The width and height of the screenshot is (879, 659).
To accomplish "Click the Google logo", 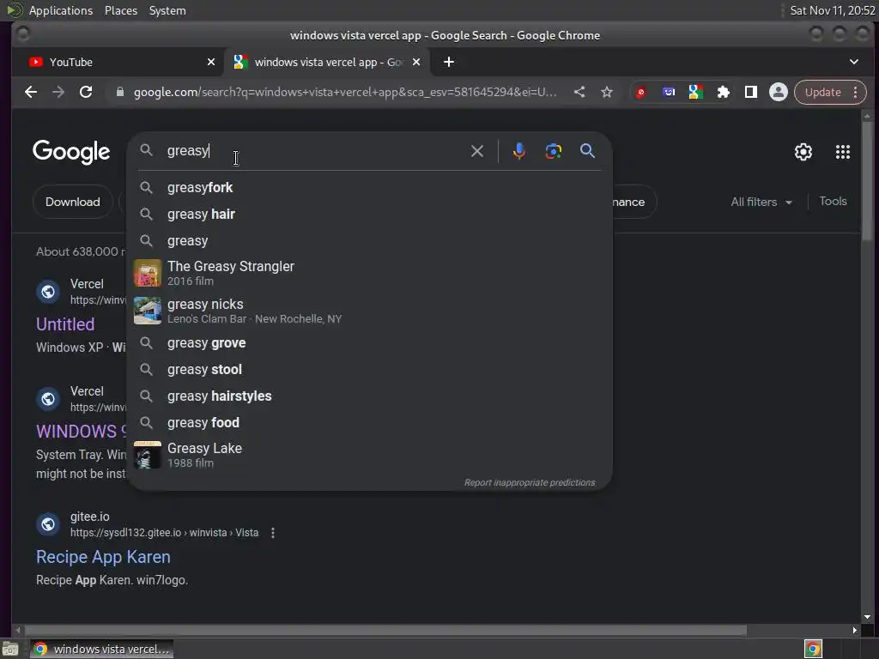I will coord(71,152).
